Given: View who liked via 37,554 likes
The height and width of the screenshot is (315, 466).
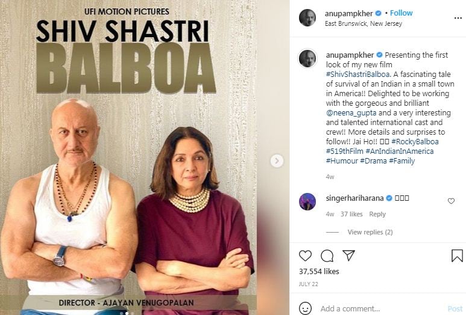Looking at the screenshot, I should (319, 272).
